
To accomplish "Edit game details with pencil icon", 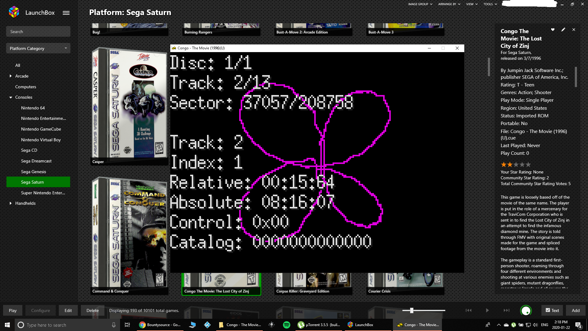I will (563, 30).
